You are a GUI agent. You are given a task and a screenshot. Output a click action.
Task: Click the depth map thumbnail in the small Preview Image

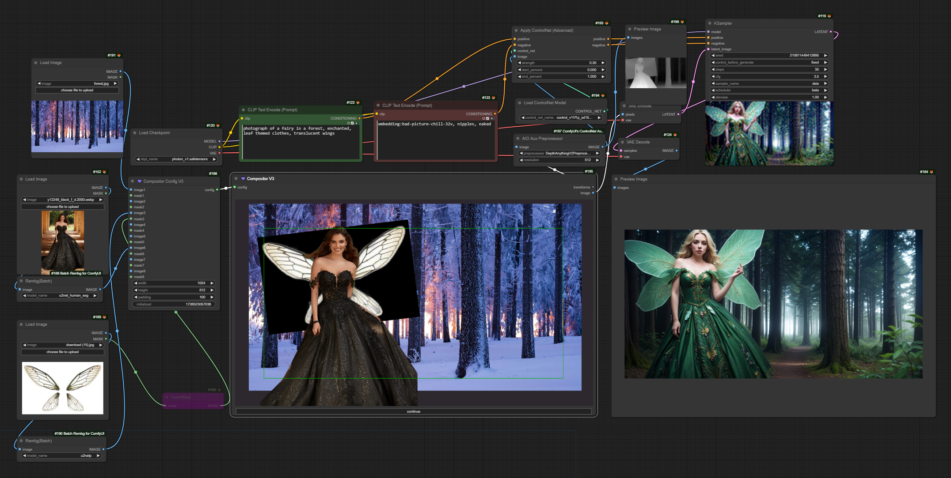point(656,73)
